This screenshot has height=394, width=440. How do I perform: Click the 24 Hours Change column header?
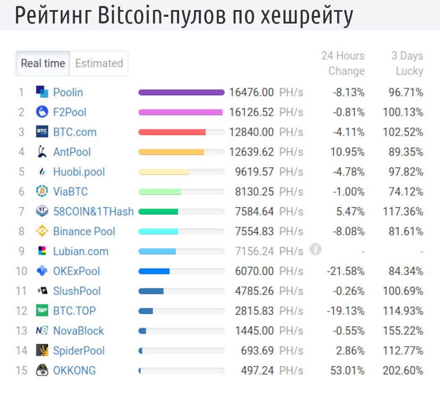coord(343,63)
